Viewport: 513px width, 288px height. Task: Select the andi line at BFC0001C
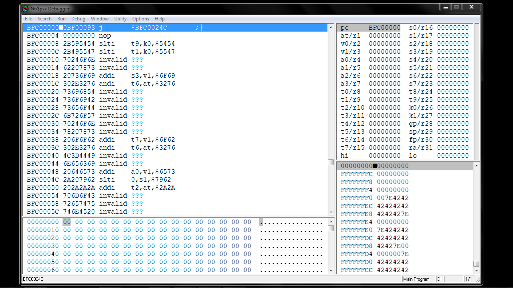pos(175,84)
